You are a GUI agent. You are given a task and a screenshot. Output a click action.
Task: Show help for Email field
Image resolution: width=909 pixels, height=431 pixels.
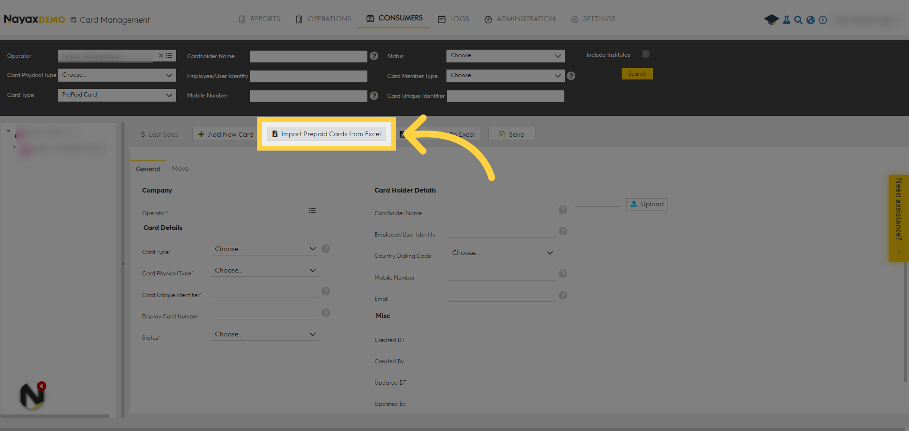pos(563,295)
